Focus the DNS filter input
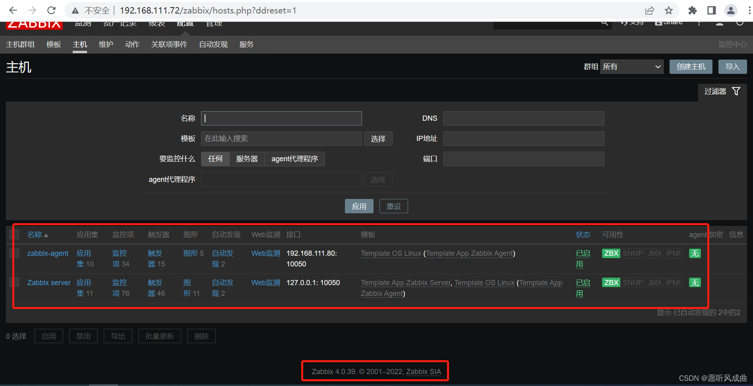 (x=524, y=118)
